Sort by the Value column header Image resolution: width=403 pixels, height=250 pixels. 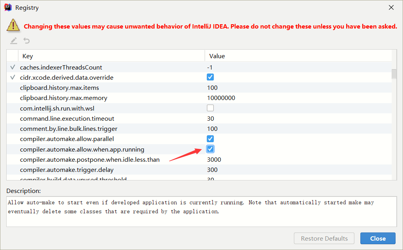[217, 56]
